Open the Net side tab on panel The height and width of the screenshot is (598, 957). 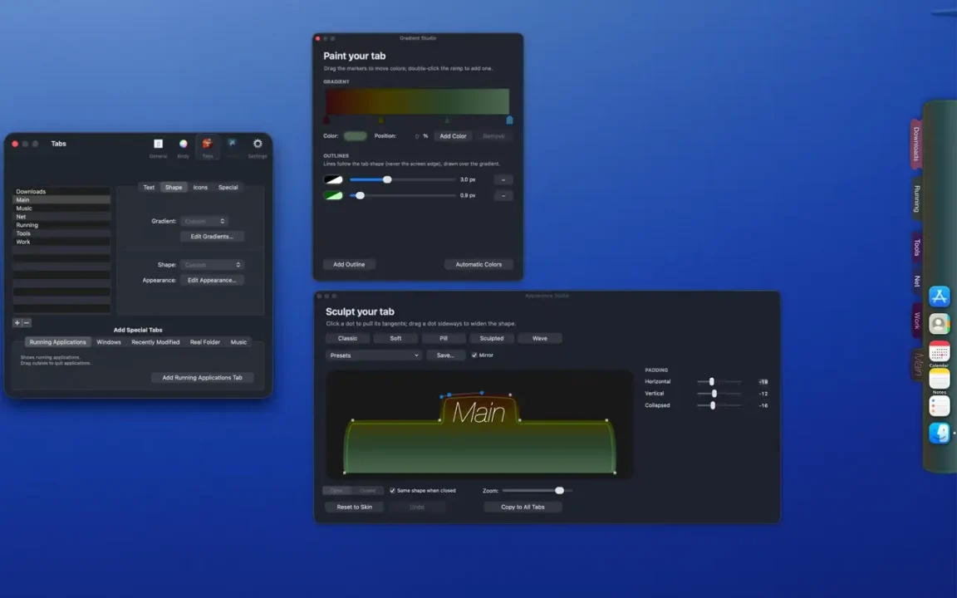coord(916,281)
